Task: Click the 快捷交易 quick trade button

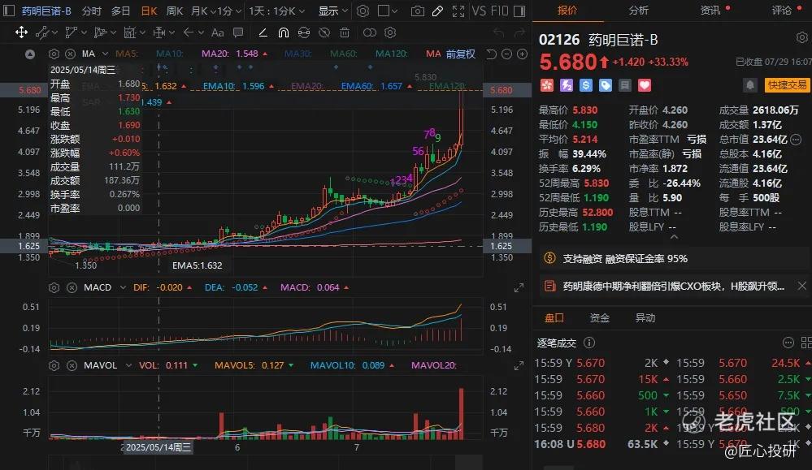Action: [787, 85]
